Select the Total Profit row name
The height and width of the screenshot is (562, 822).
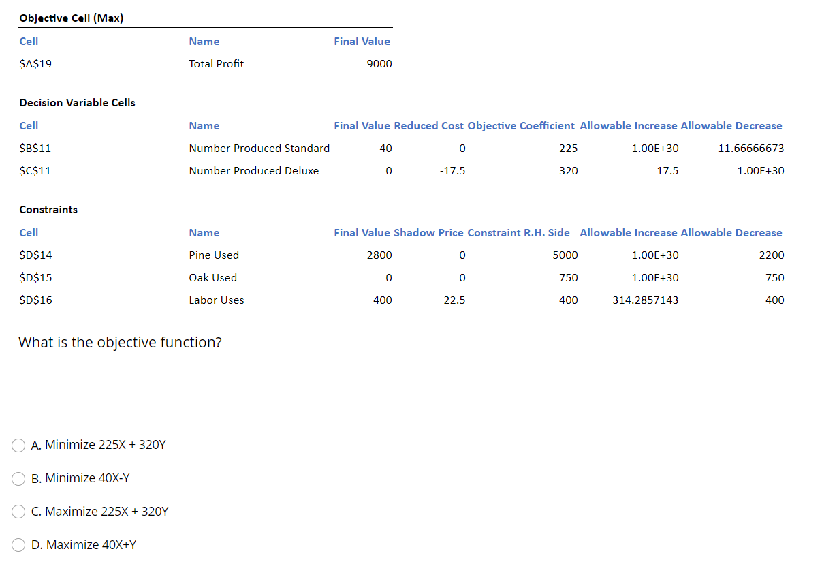(x=216, y=63)
